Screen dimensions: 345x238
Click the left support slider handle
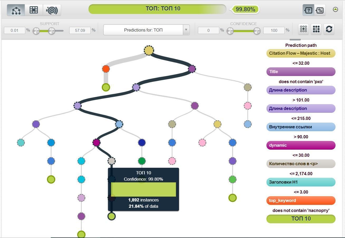(36, 31)
